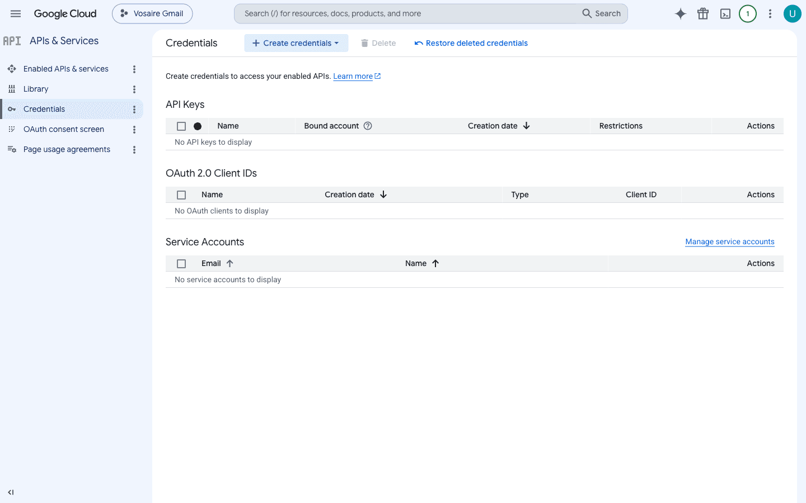Open the free trial gift icon
The height and width of the screenshot is (503, 806).
[703, 13]
